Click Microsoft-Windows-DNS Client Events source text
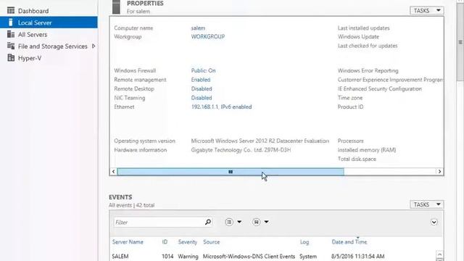Viewport: 464px width, 261px height. click(x=249, y=257)
